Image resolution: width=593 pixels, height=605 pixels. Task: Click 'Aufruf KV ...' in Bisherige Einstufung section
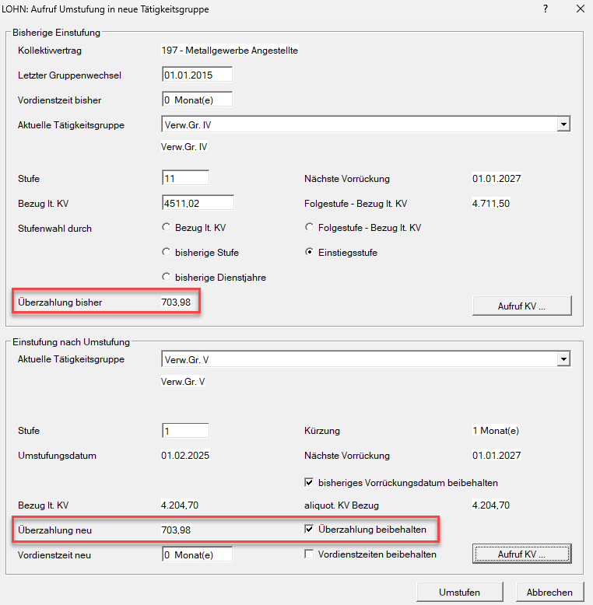coord(521,306)
